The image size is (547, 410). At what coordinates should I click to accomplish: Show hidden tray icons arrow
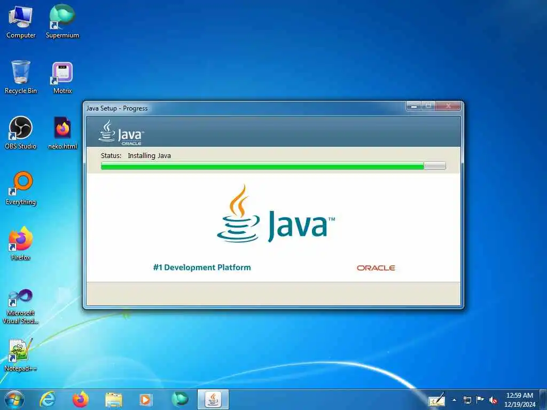pos(454,400)
